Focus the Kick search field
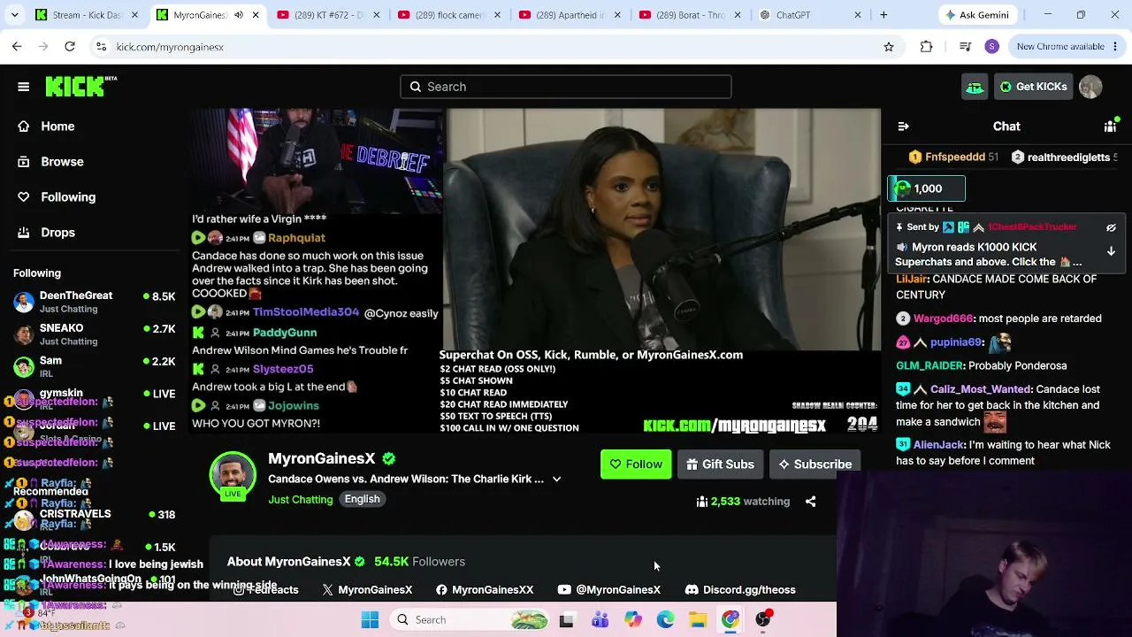 click(x=566, y=87)
